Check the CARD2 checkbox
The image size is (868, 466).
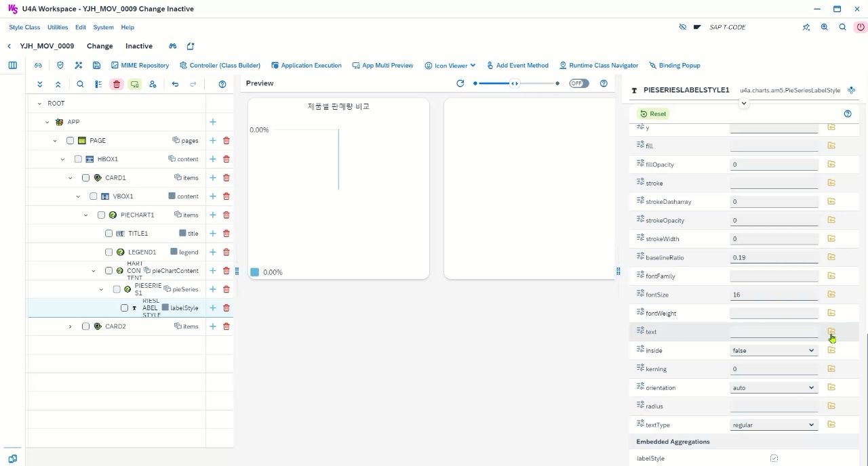coord(85,326)
